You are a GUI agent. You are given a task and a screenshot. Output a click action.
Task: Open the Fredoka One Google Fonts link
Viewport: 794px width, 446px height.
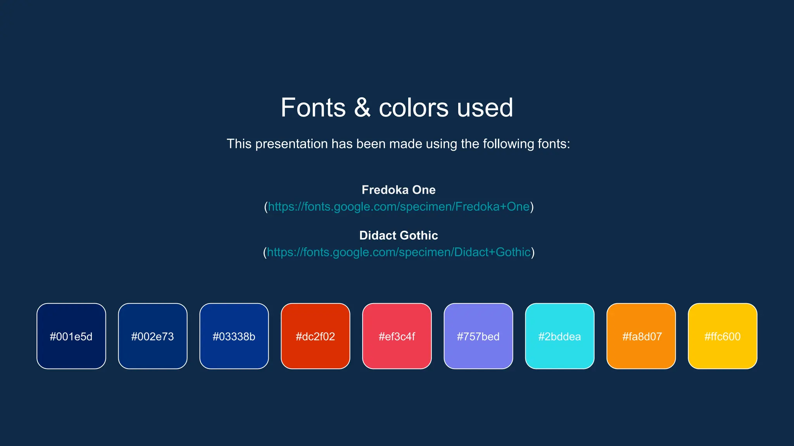399,207
